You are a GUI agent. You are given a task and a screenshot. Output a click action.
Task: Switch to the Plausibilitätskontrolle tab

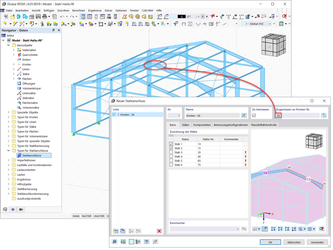(x=264, y=125)
